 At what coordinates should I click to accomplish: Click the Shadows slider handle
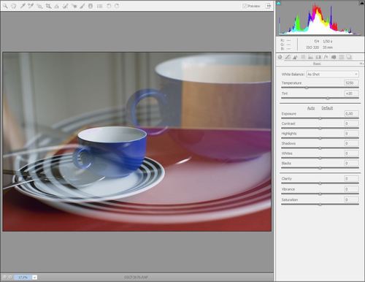pyautogui.click(x=320, y=148)
